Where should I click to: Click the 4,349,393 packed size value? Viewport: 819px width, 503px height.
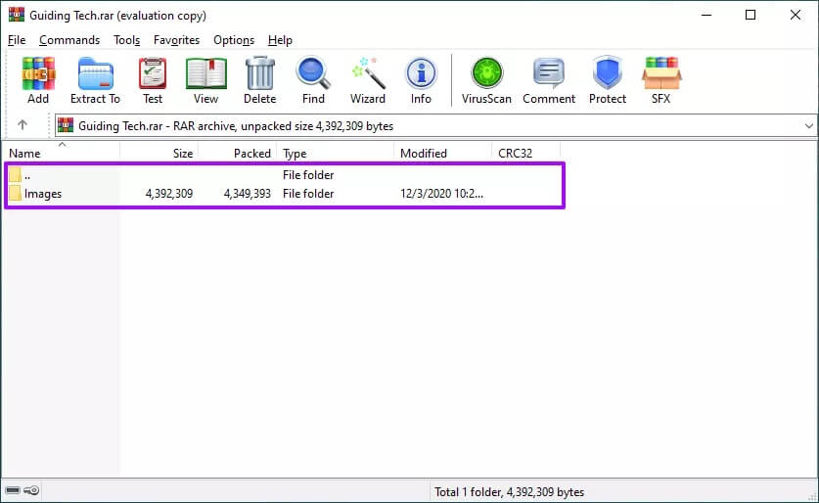tap(247, 194)
